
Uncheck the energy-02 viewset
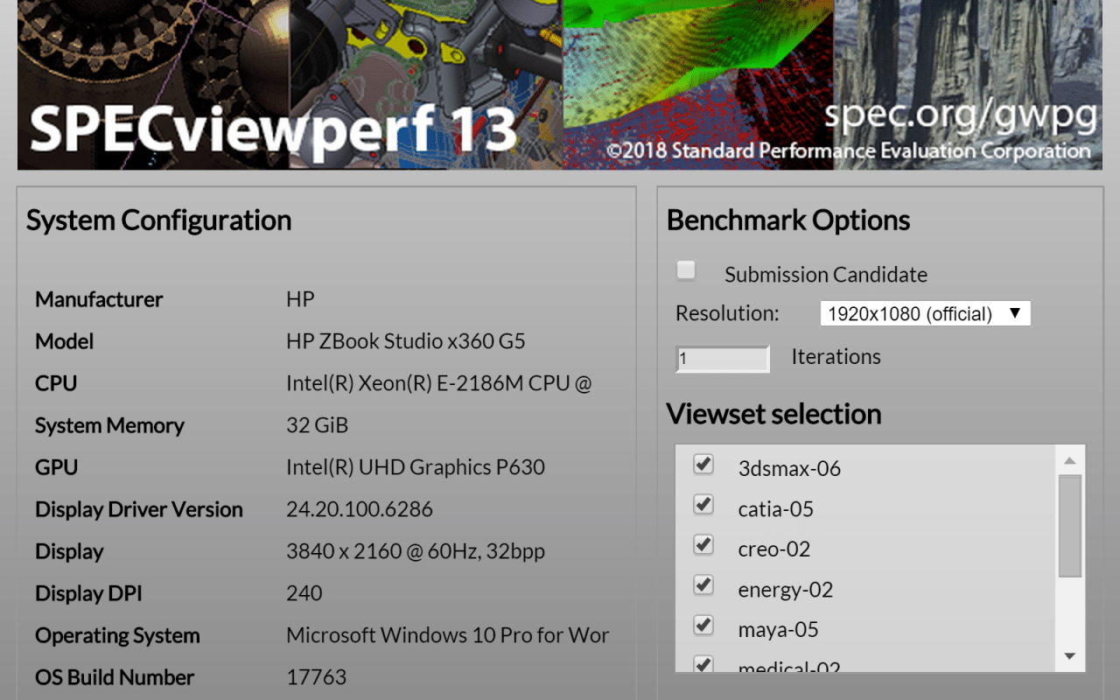pos(703,584)
